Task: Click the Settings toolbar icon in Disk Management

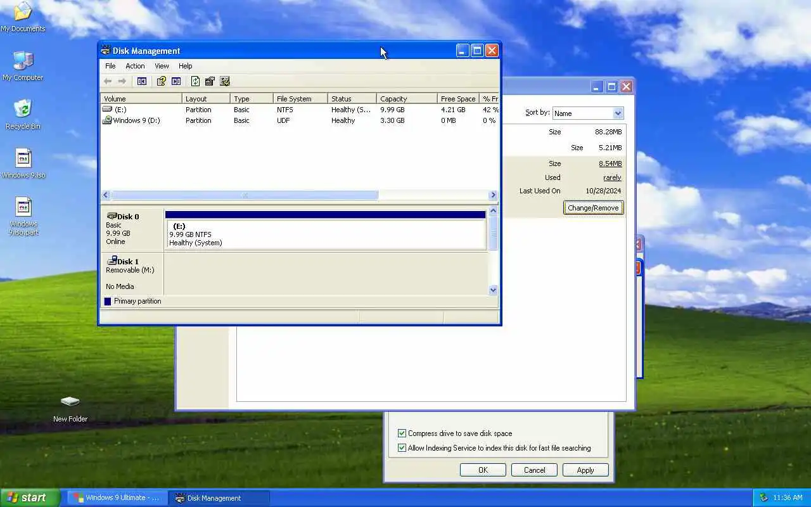Action: (224, 81)
